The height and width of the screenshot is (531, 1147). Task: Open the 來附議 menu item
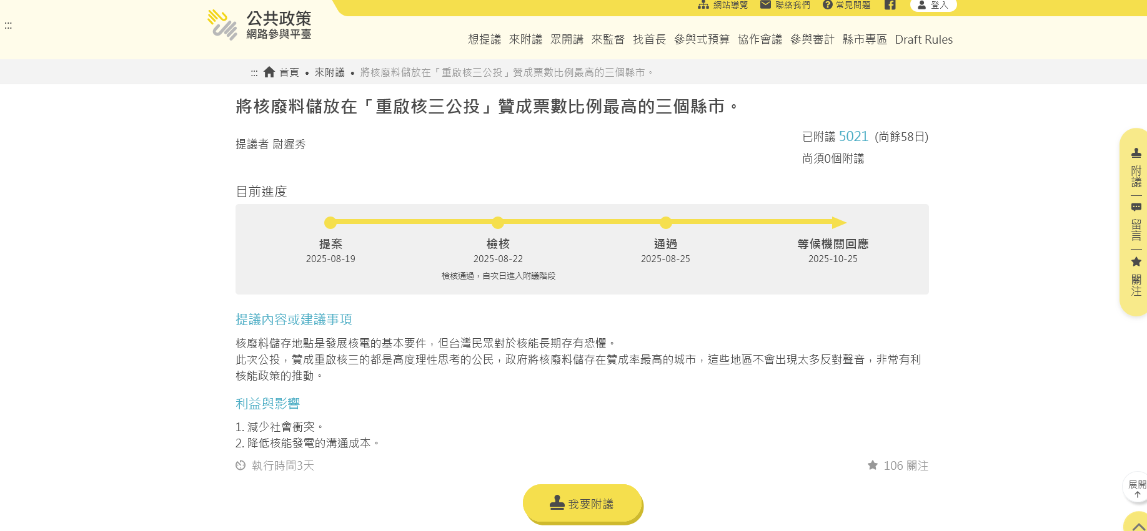(x=525, y=39)
